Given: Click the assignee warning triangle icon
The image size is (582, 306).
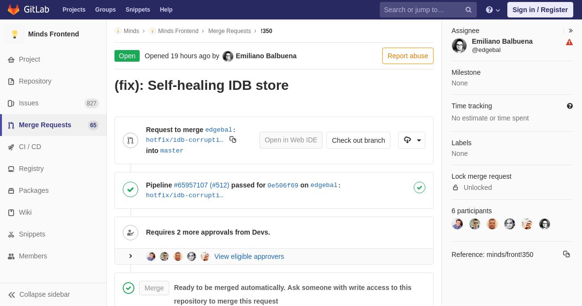Looking at the screenshot, I should [x=569, y=42].
